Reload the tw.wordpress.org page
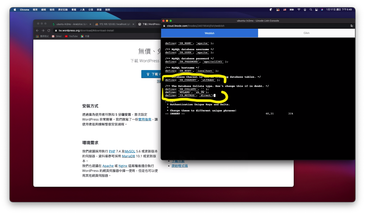This screenshot has width=365, height=214. click(x=49, y=30)
